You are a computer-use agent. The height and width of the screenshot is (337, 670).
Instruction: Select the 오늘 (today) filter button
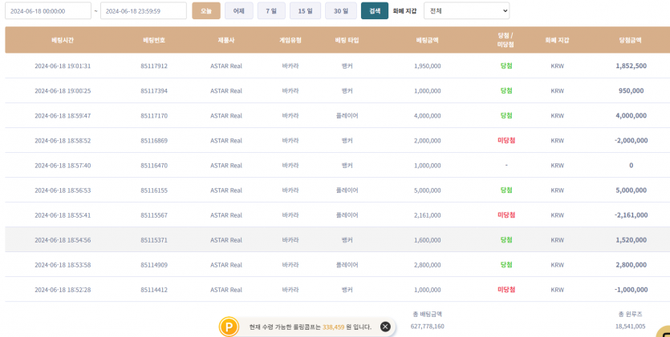[206, 11]
